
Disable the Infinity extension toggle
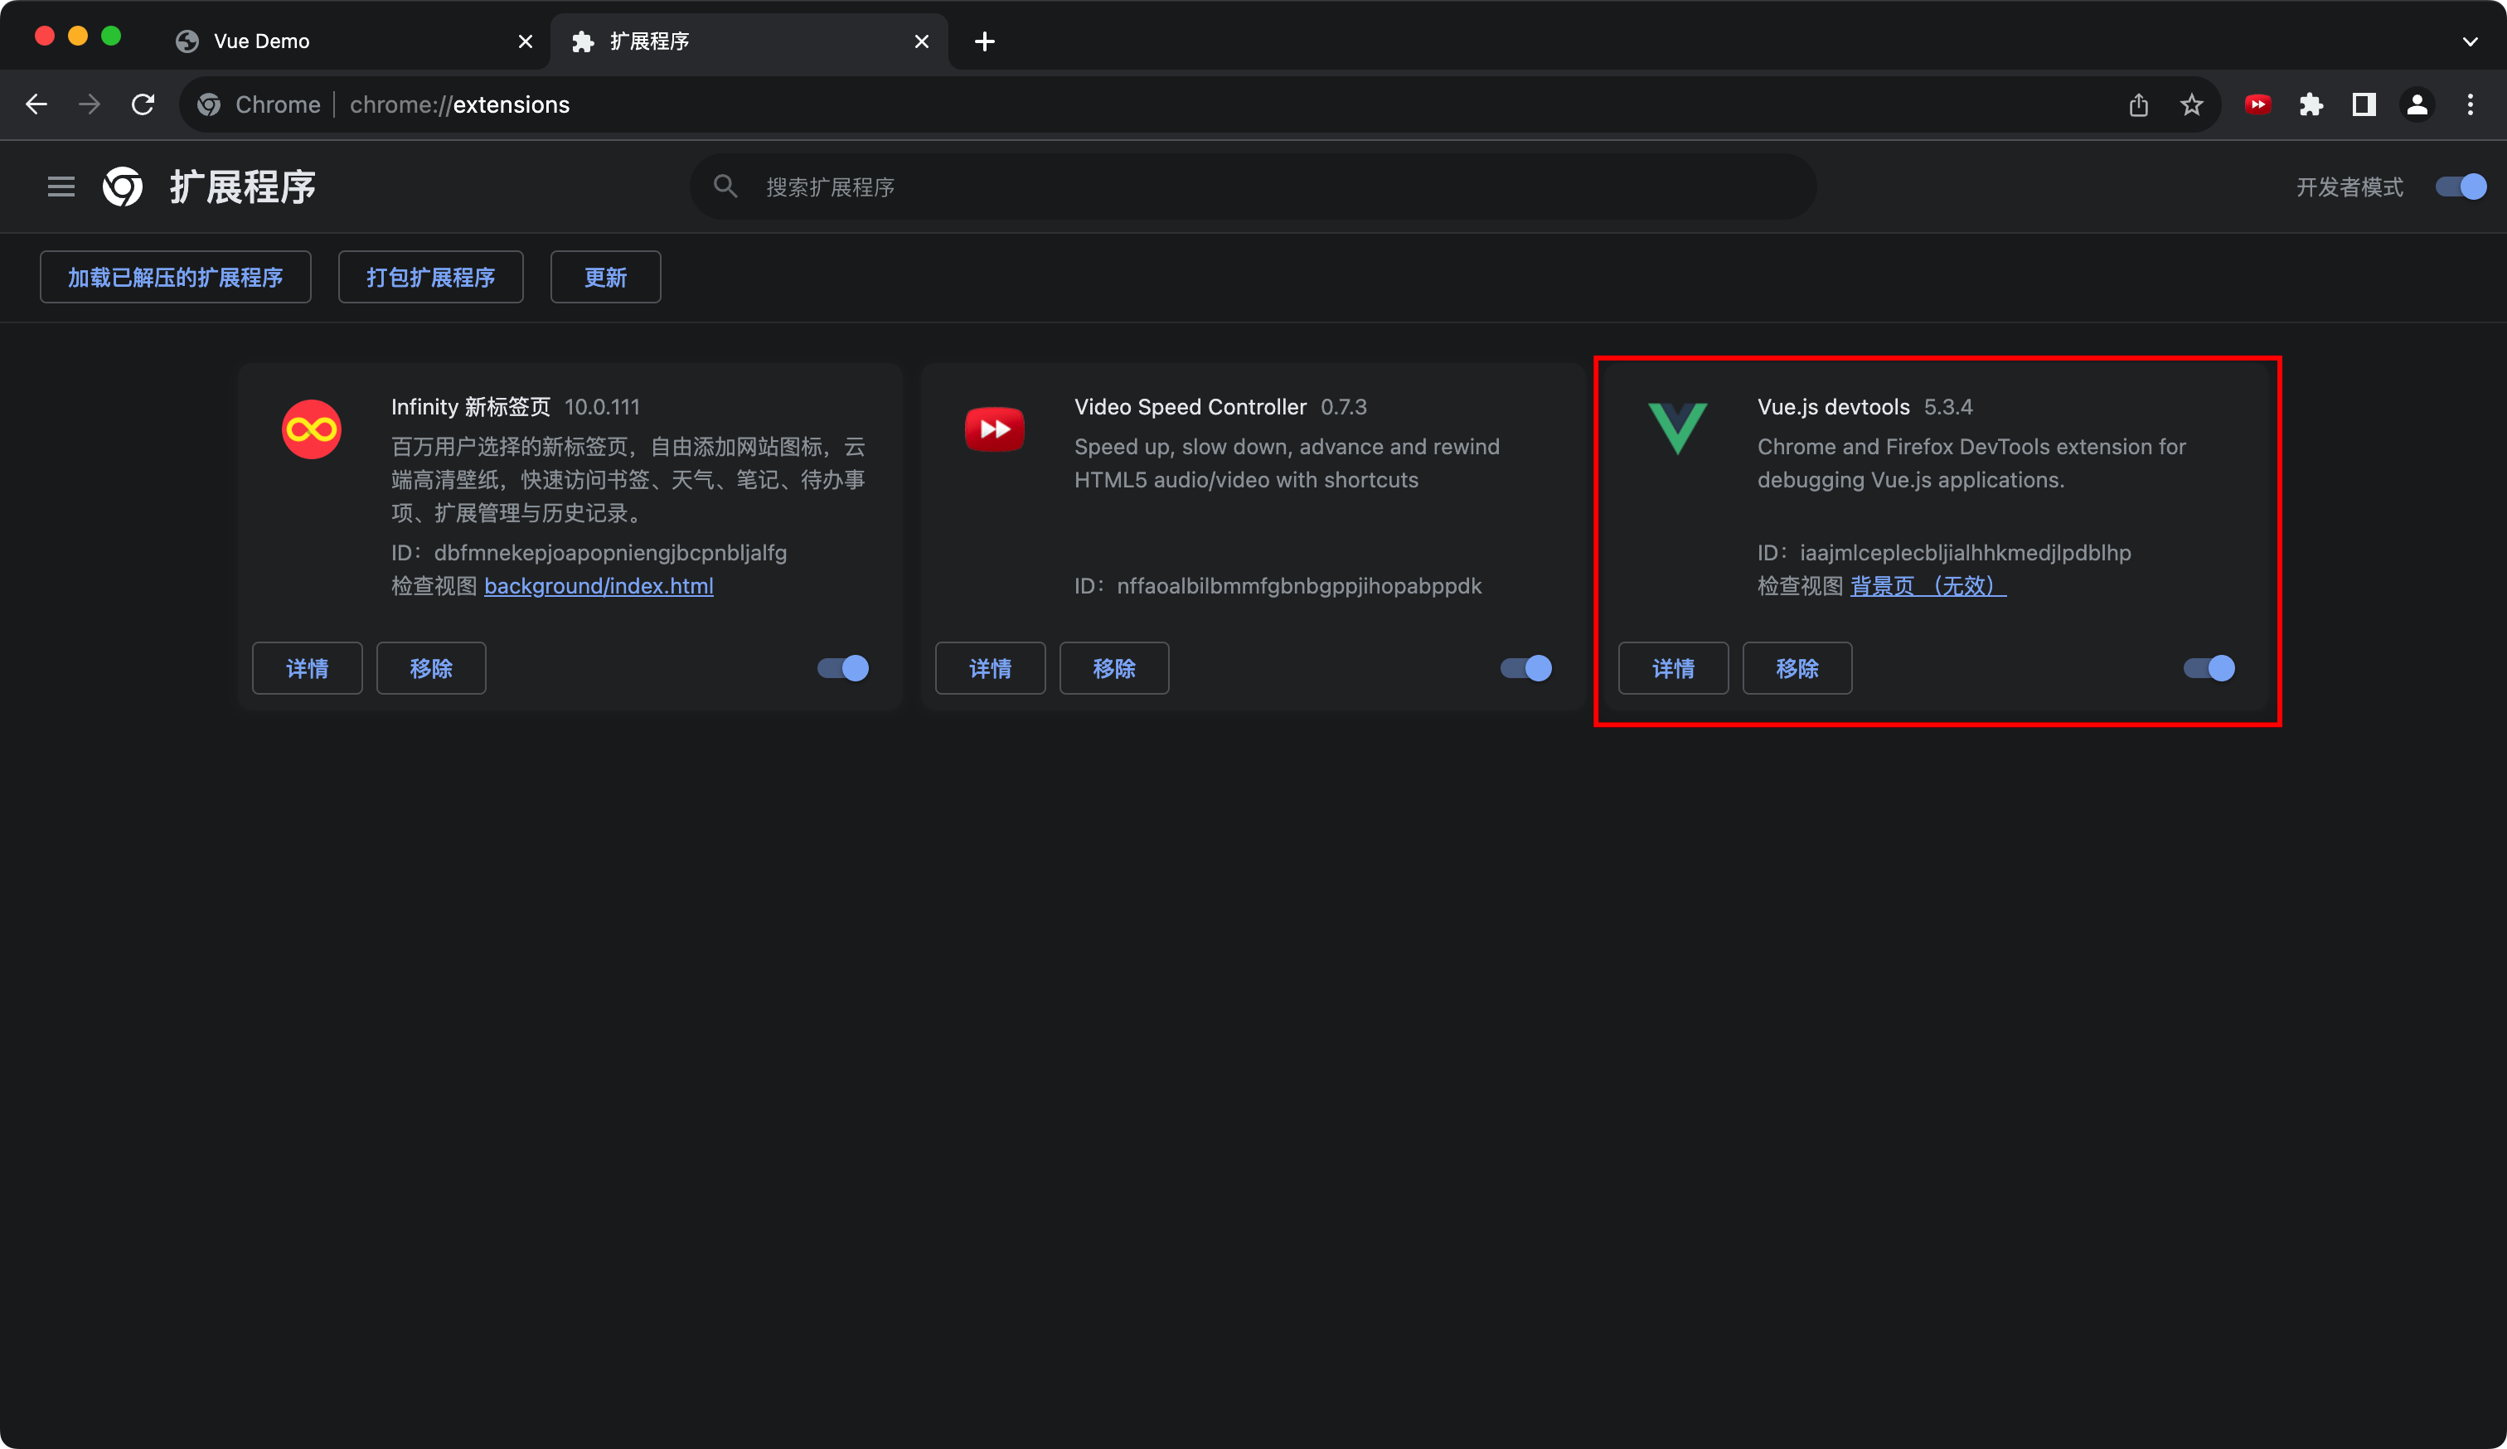click(x=844, y=668)
